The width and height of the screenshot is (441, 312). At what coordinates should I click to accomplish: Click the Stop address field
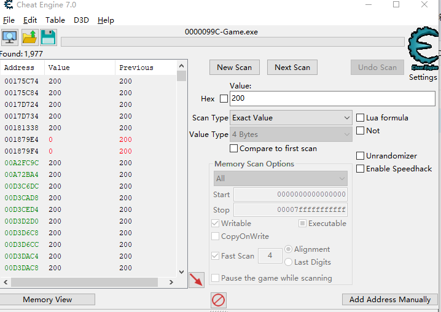pos(291,210)
